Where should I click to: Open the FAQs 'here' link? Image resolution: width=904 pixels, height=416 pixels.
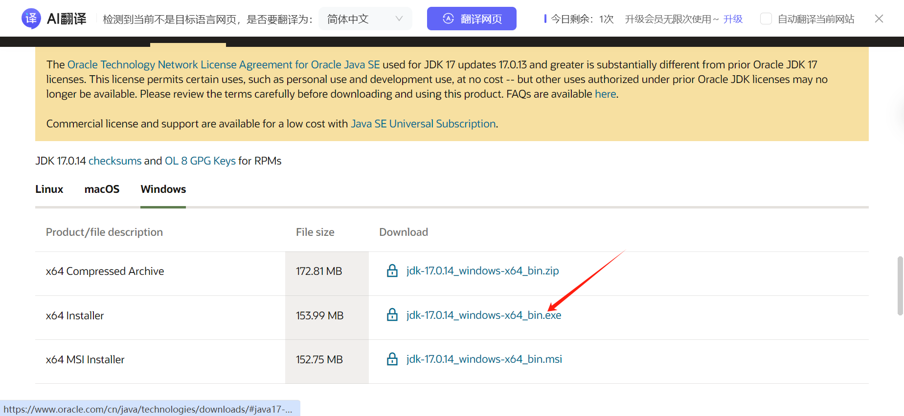[605, 94]
